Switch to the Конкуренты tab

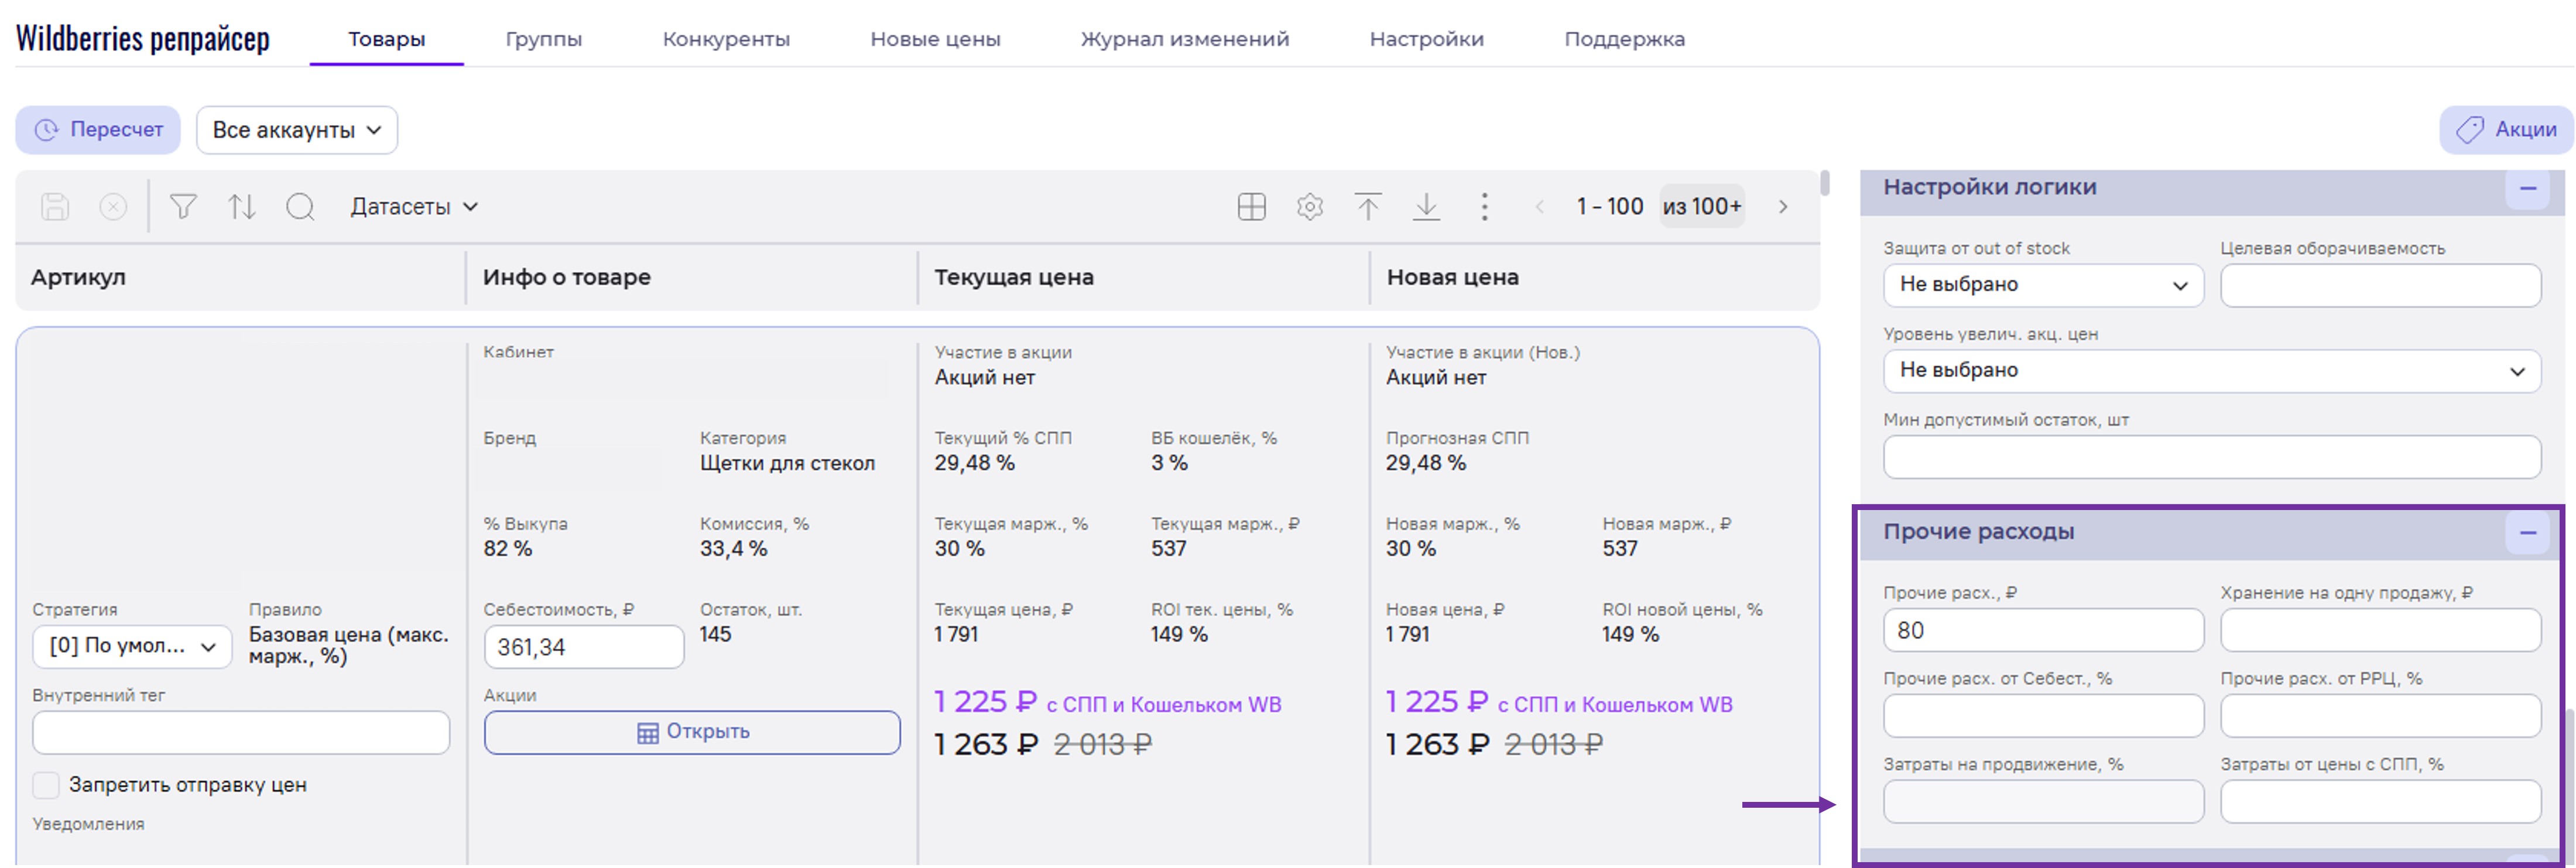(x=725, y=39)
